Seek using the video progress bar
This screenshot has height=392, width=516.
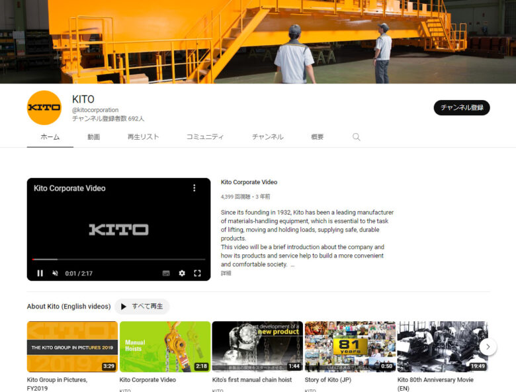pos(119,260)
